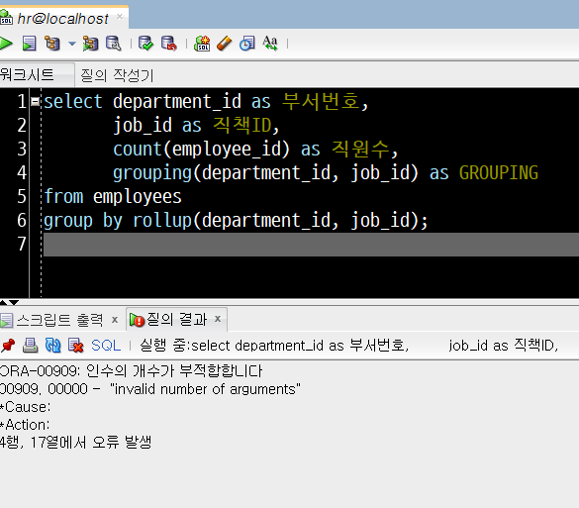Image resolution: width=579 pixels, height=508 pixels.
Task: Clear the worksheet with the eraser icon
Action: click(x=224, y=44)
